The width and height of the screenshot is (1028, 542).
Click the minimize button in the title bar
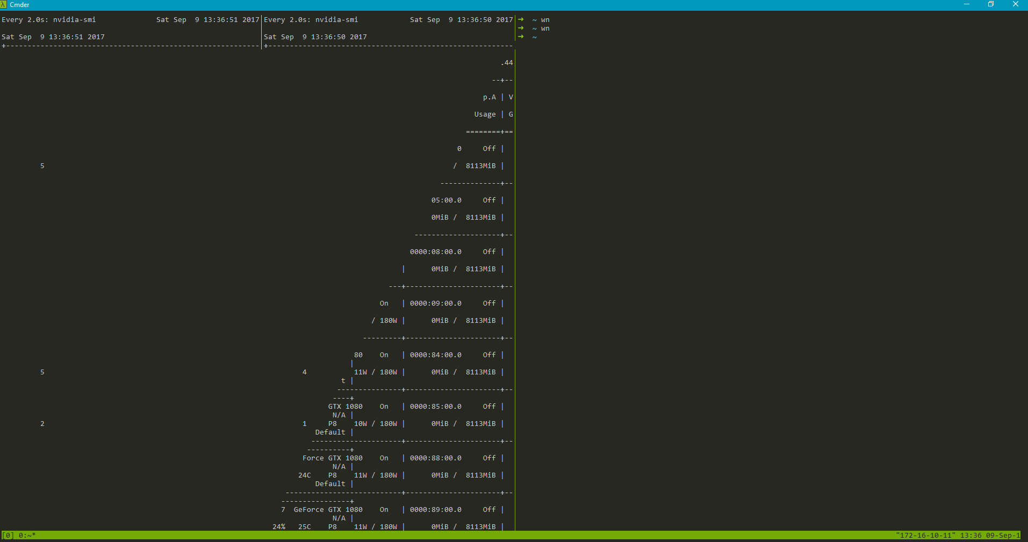point(966,4)
